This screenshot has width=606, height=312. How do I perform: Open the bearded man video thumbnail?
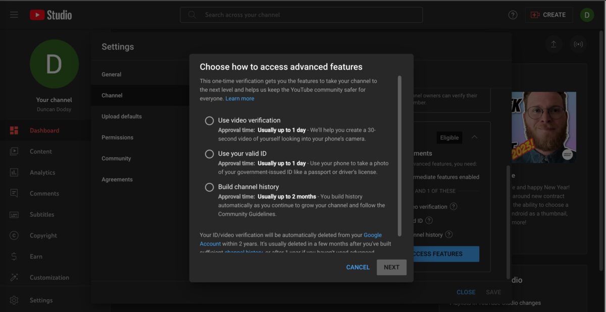tap(544, 127)
